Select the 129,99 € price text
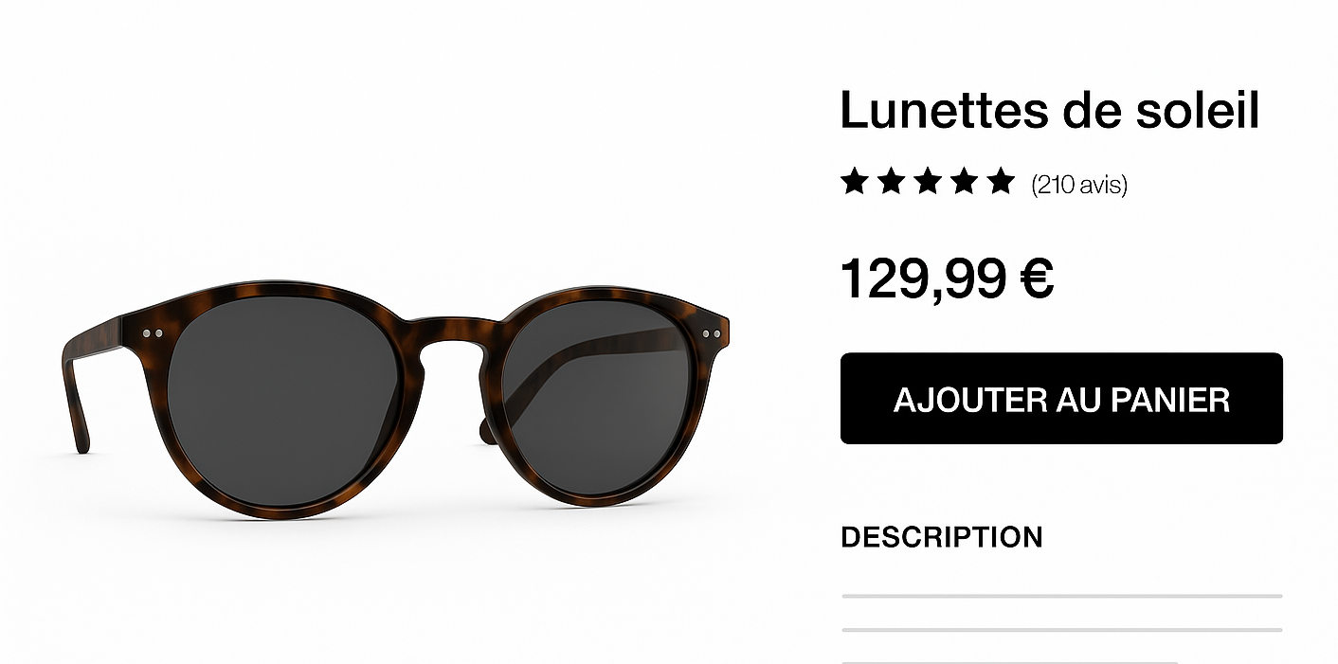The height and width of the screenshot is (664, 1338). (947, 279)
